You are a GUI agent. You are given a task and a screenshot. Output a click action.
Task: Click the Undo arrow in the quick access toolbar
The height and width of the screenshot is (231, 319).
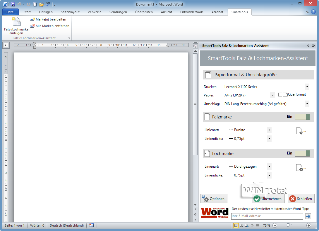[x=19, y=4]
